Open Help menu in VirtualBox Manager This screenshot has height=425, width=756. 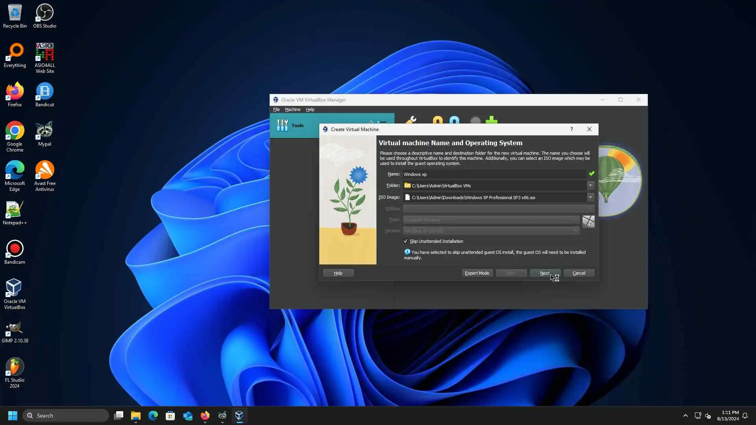coord(310,109)
